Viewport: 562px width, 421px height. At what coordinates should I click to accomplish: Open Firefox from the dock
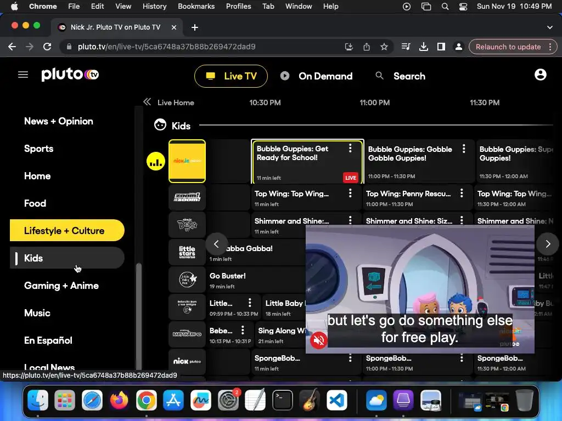coord(119,400)
